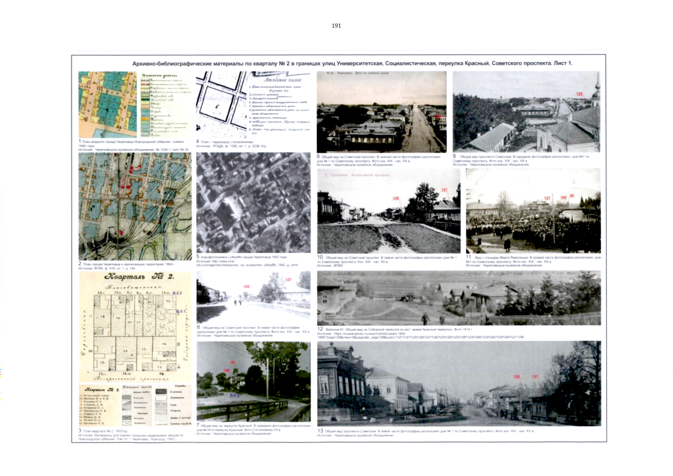Open the 1942 Luftwaffe aerial photograph
Screen dimensions: 673x476
(x=253, y=203)
